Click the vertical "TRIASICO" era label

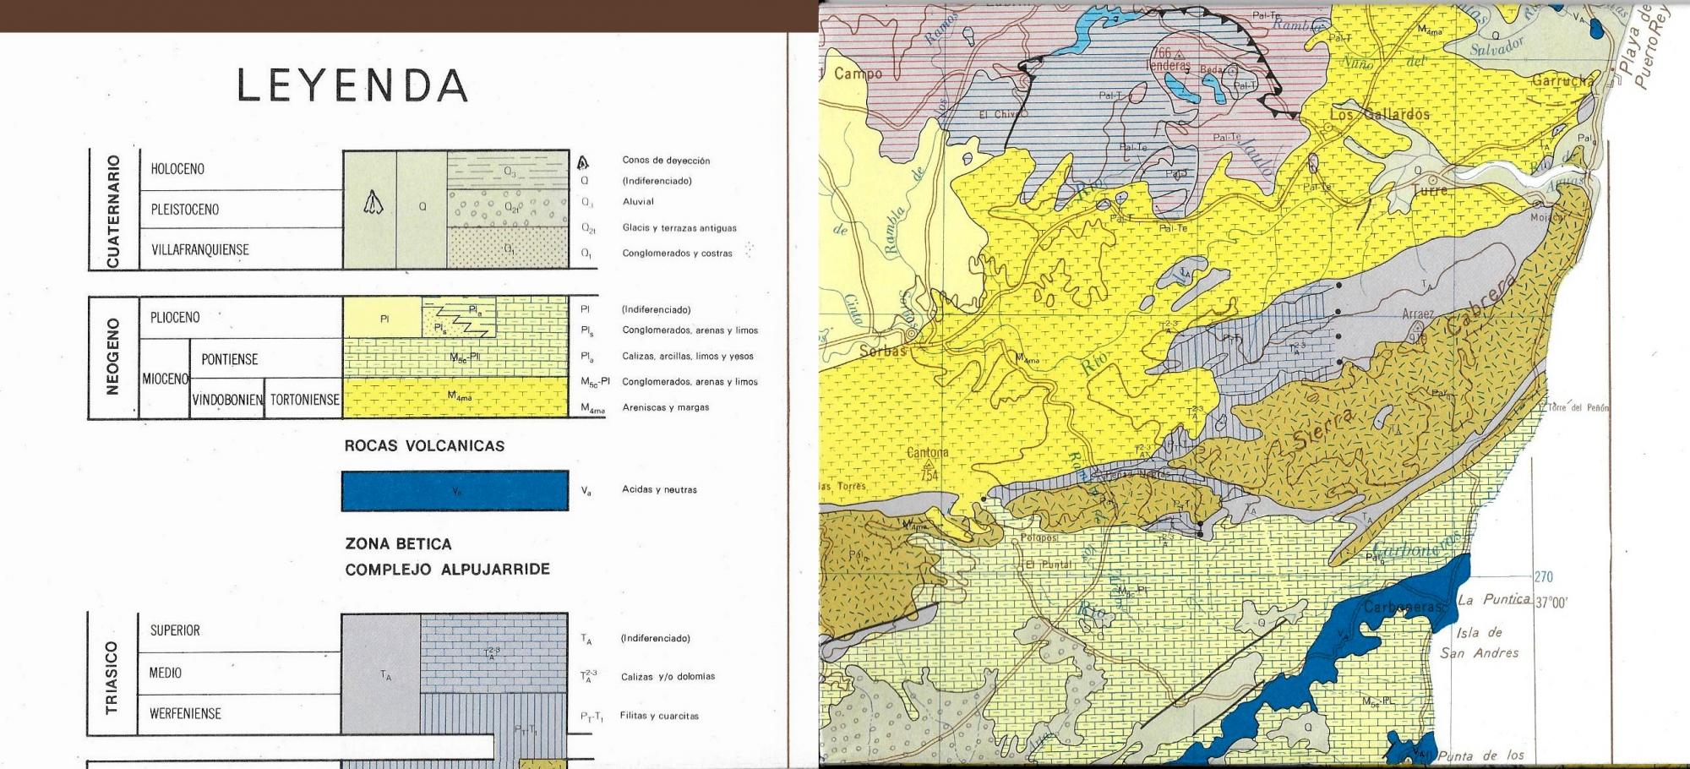pyautogui.click(x=112, y=677)
